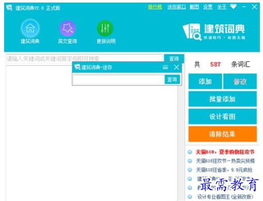Open 设置 from the title bar
Image resolution: width=263 pixels, height=201 pixels.
(208, 7)
